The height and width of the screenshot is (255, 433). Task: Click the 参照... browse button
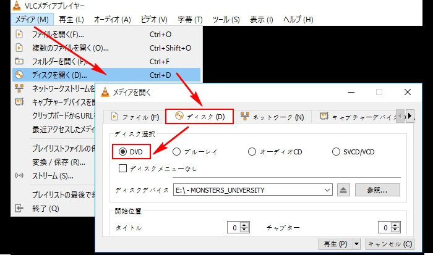point(377,190)
